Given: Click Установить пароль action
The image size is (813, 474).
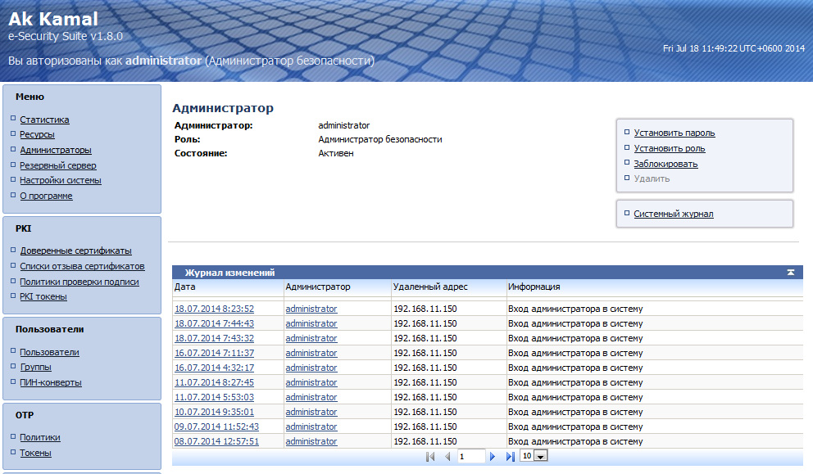Looking at the screenshot, I should (674, 133).
